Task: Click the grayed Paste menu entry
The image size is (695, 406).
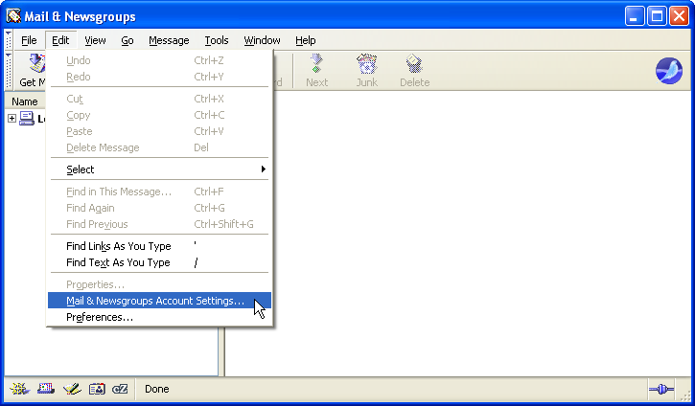Action: 159,131
